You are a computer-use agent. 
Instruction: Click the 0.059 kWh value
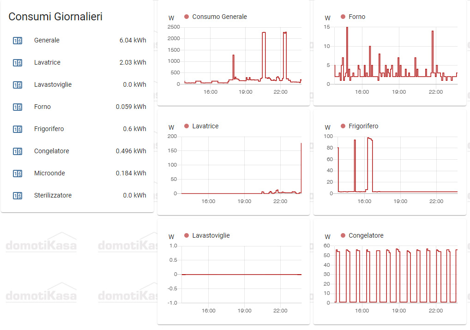click(x=131, y=107)
